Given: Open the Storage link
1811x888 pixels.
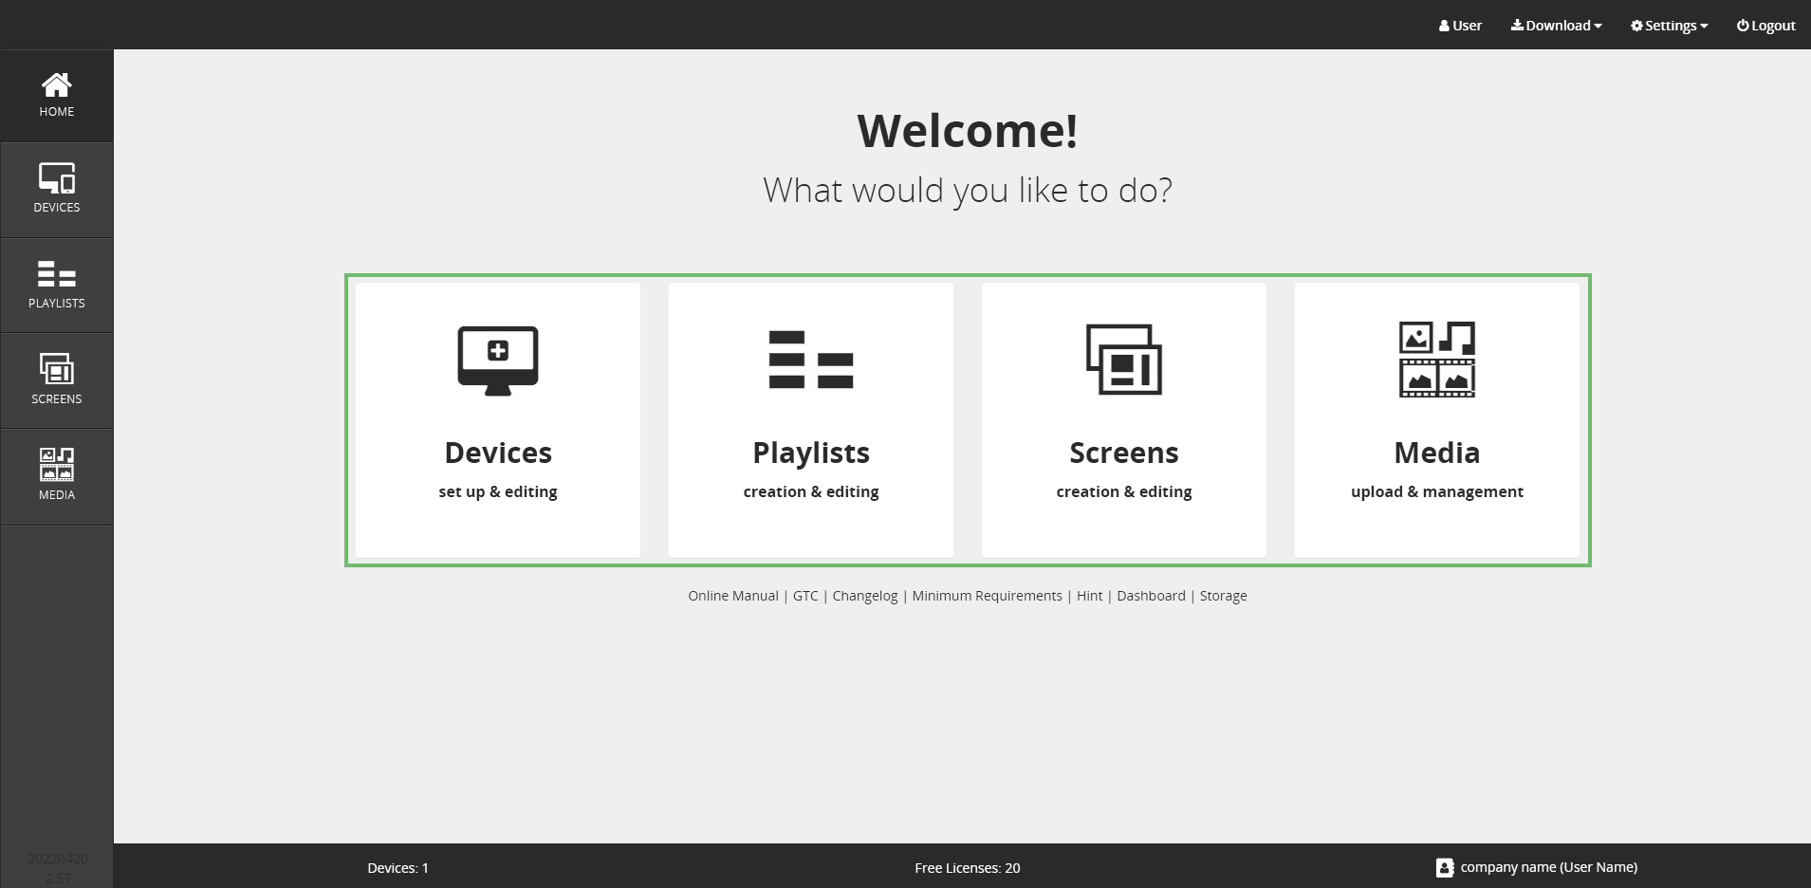Looking at the screenshot, I should pos(1224,596).
